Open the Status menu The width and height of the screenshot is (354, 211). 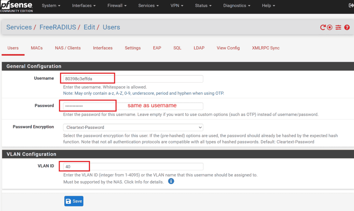pos(203,6)
